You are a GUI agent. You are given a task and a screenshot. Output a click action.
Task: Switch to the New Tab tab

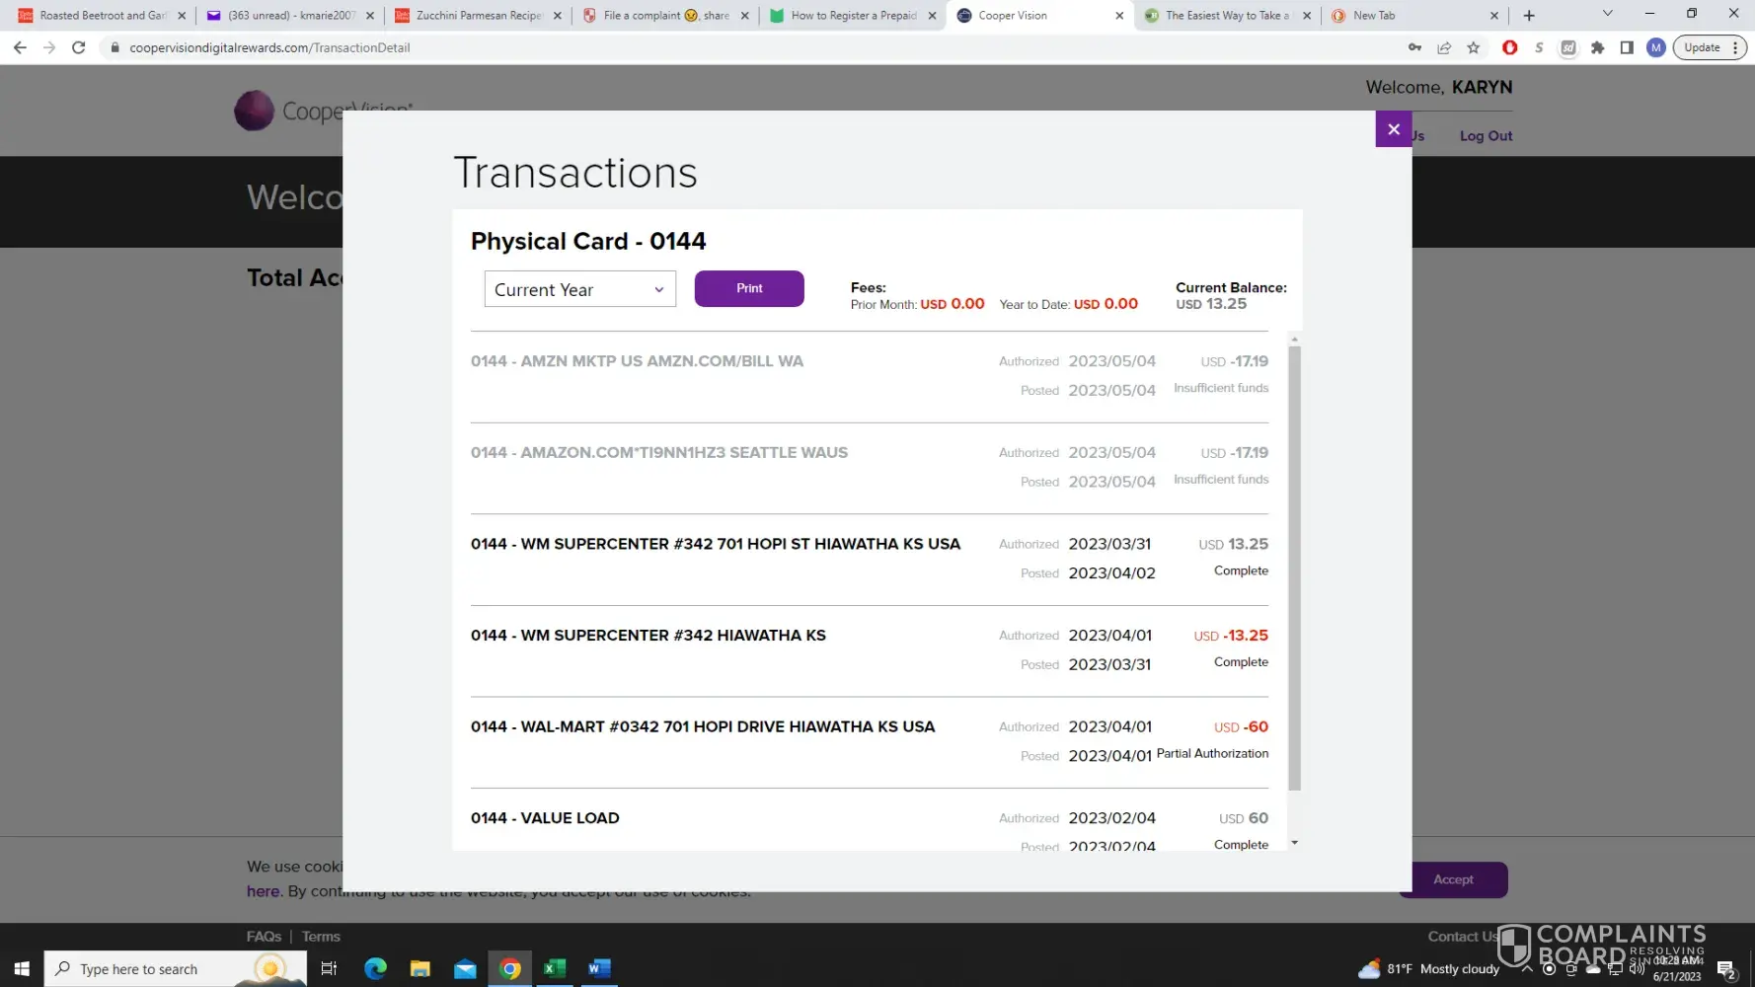(1415, 16)
